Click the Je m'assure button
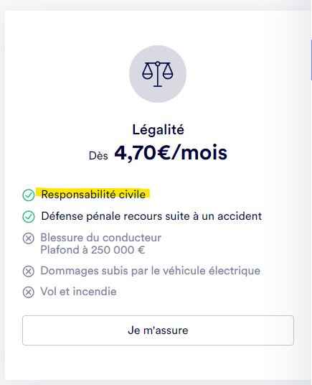The image size is (312, 385). tap(158, 330)
